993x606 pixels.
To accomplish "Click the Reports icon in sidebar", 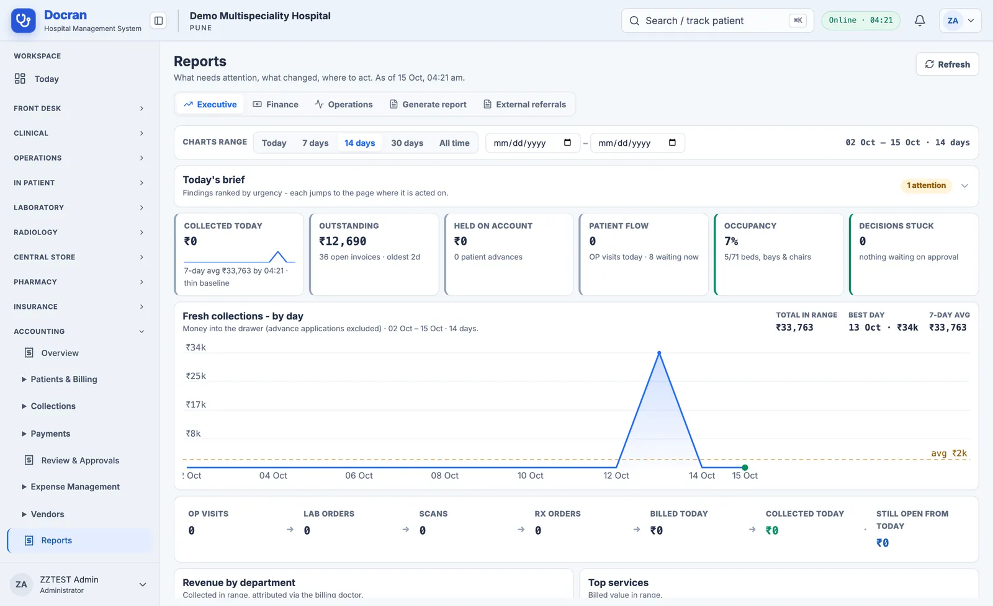I will (x=29, y=541).
